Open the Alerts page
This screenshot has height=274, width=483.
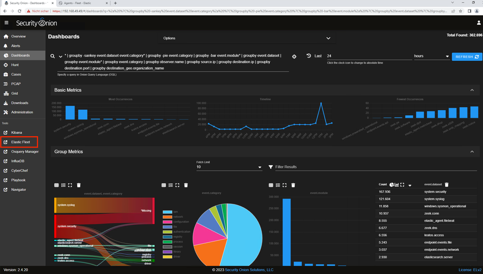pyautogui.click(x=23, y=46)
